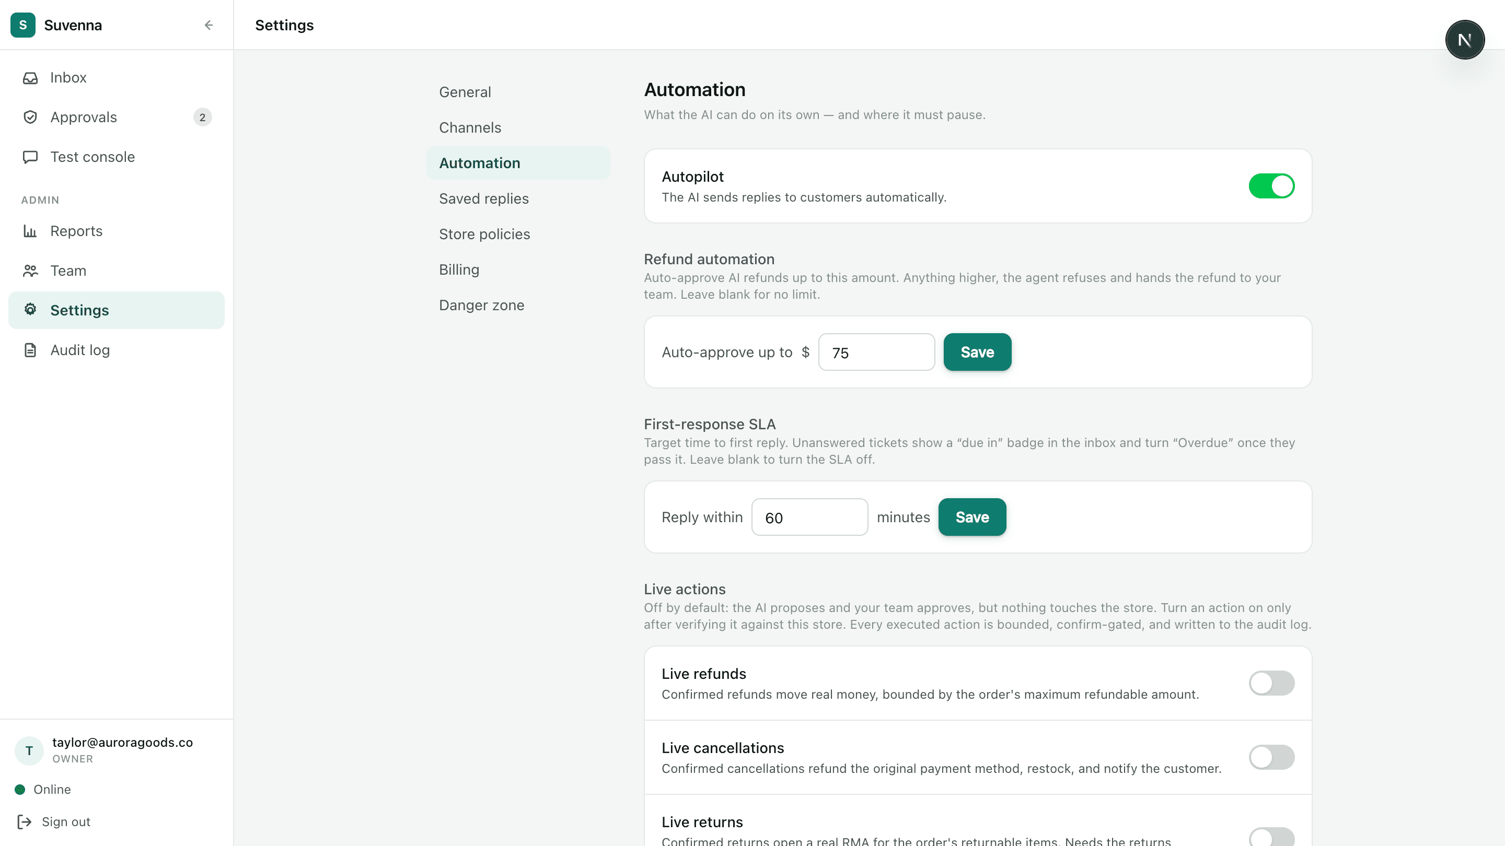Click the Online status label
Viewport: 1505px width, 846px height.
click(52, 790)
